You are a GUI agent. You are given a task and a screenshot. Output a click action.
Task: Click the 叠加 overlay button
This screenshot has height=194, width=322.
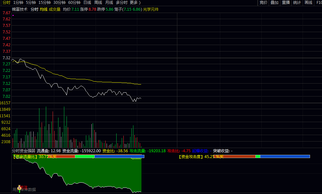pos(275,3)
